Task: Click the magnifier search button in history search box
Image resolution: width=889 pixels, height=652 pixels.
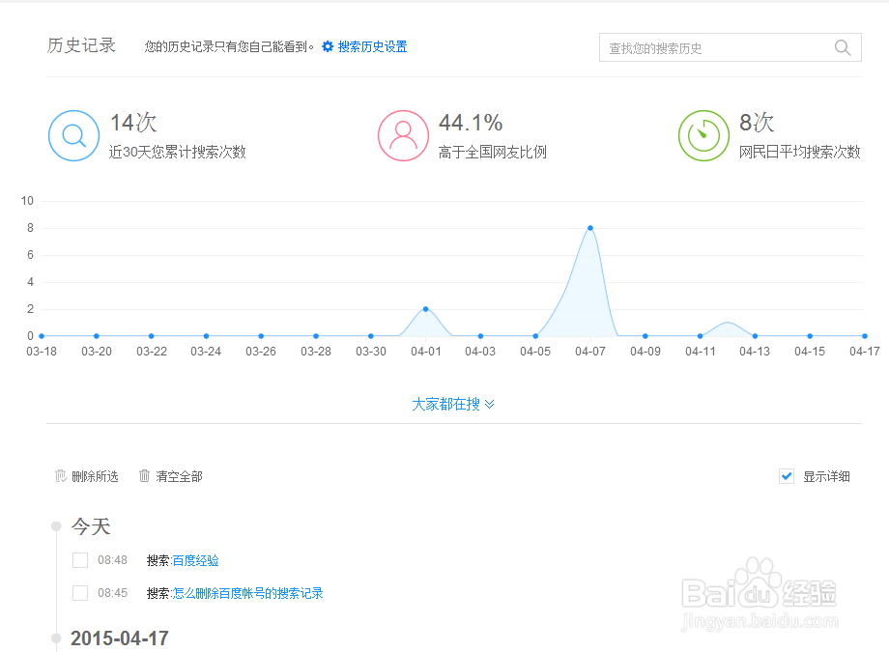Action: tap(843, 48)
